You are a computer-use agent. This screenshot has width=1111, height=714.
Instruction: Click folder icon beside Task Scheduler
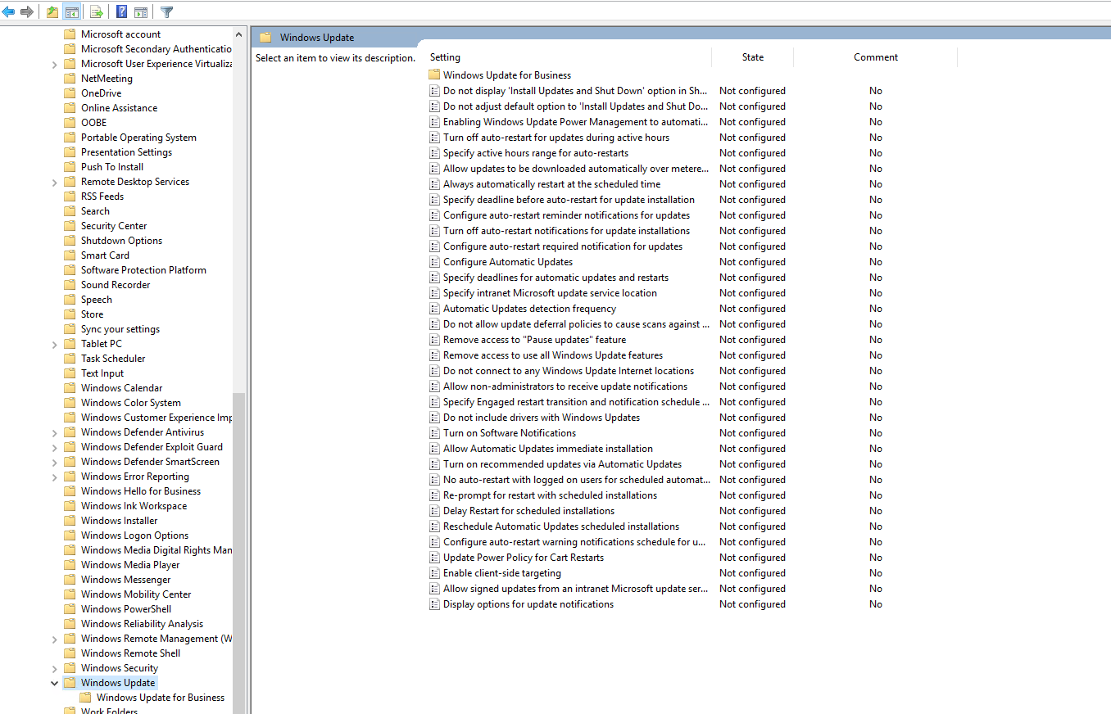(70, 359)
